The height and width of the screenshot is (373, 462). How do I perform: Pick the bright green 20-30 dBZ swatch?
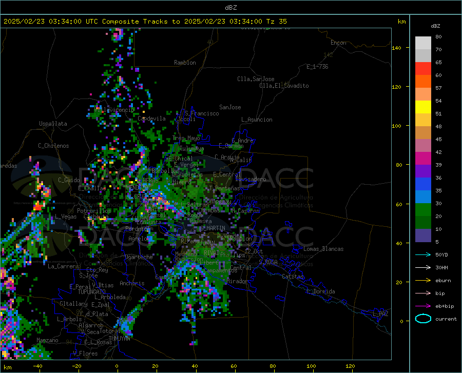(x=423, y=210)
